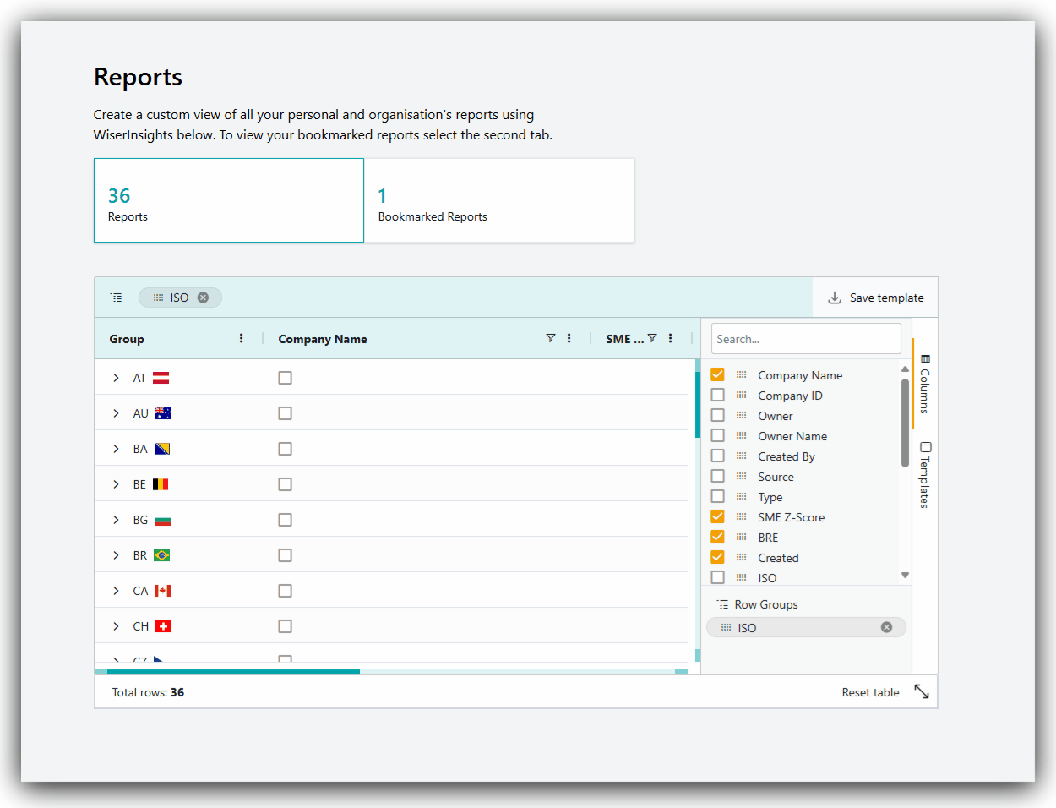This screenshot has height=808, width=1056.
Task: Sort by Company Name header
Action: (323, 339)
